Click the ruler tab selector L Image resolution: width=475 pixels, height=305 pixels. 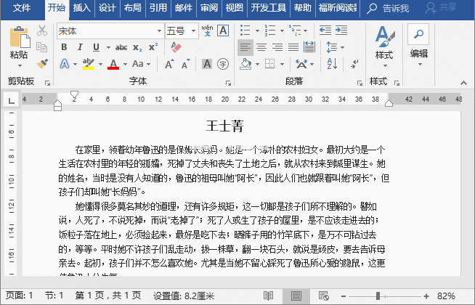(x=11, y=99)
